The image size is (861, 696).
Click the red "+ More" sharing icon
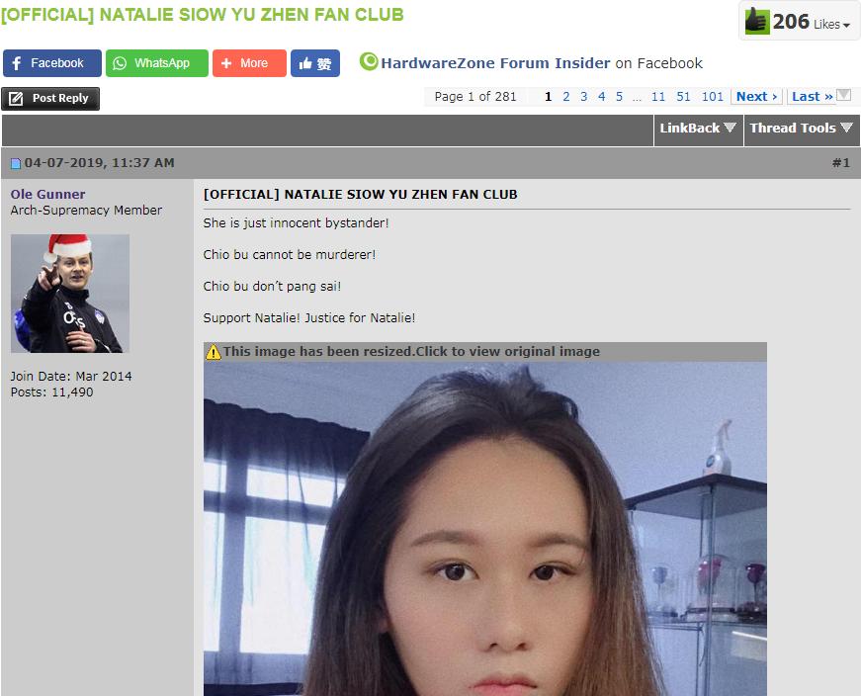(x=228, y=63)
